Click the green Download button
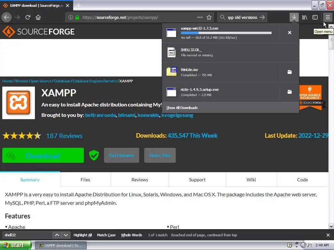334x250 pixels. click(x=43, y=155)
